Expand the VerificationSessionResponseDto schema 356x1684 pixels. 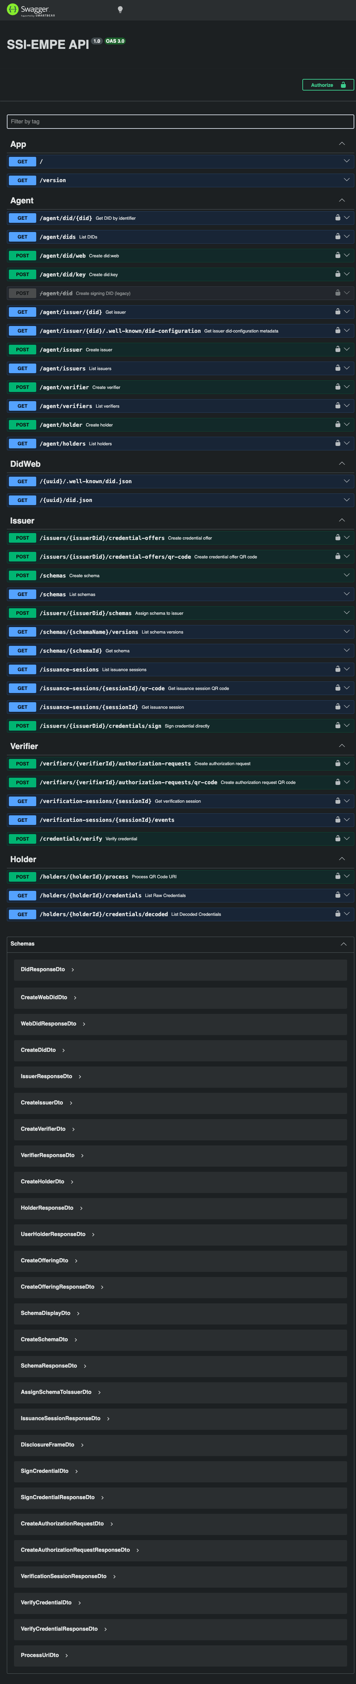click(68, 1576)
